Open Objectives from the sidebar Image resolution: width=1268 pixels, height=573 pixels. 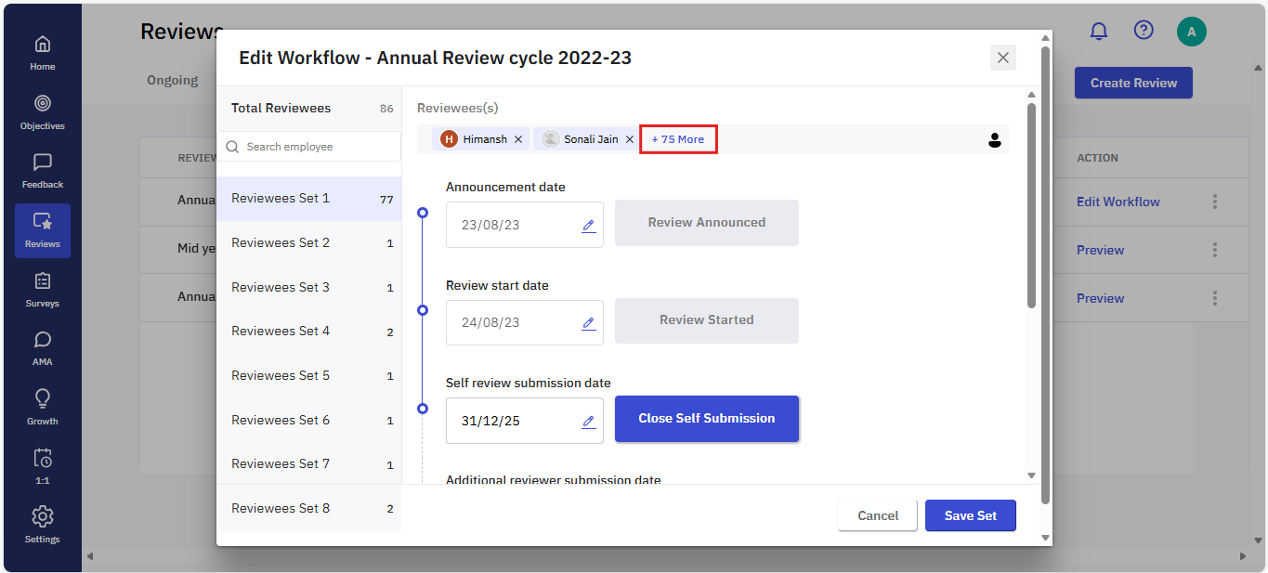tap(42, 111)
